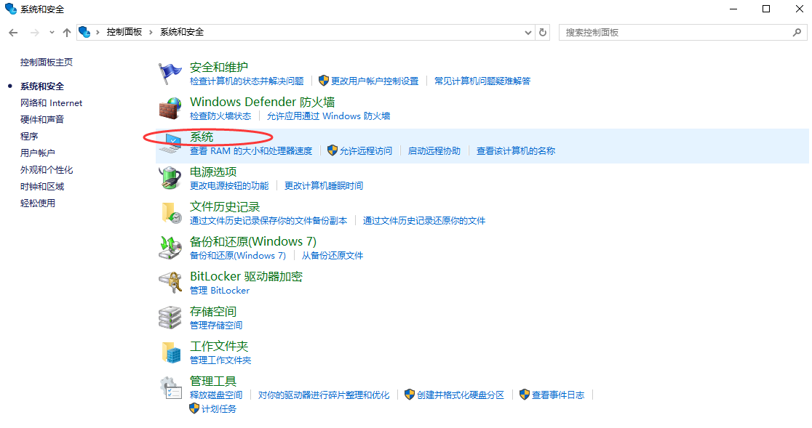Screen dimensions: 812x428
Task: Click the BitLocker 驱动器加密 key icon
Action: pyautogui.click(x=169, y=283)
